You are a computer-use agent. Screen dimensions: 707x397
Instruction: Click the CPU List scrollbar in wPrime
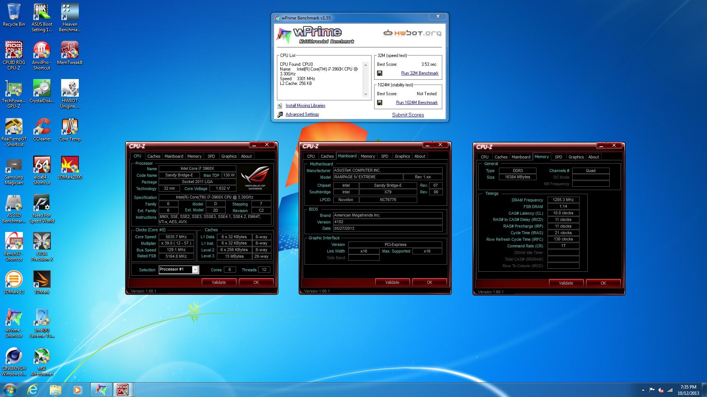point(366,79)
